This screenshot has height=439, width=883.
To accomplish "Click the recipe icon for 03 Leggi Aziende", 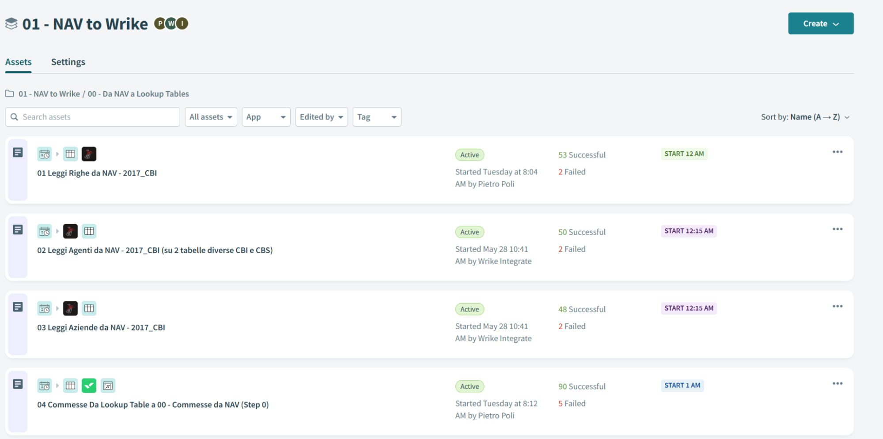I will point(18,307).
